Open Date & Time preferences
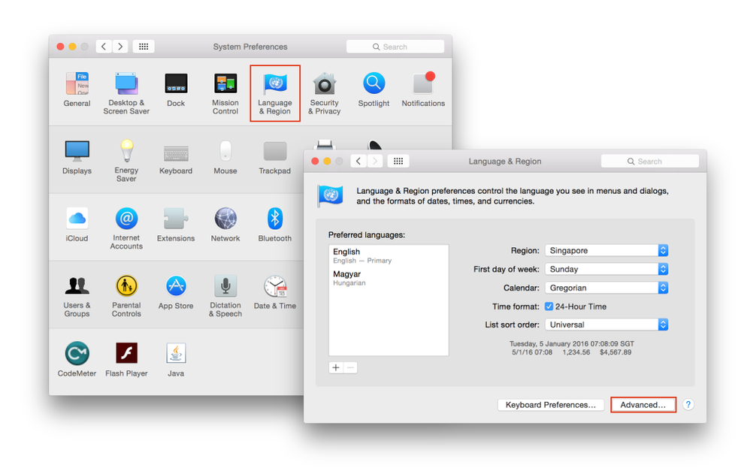Viewport: 750px width, 468px height. click(275, 292)
